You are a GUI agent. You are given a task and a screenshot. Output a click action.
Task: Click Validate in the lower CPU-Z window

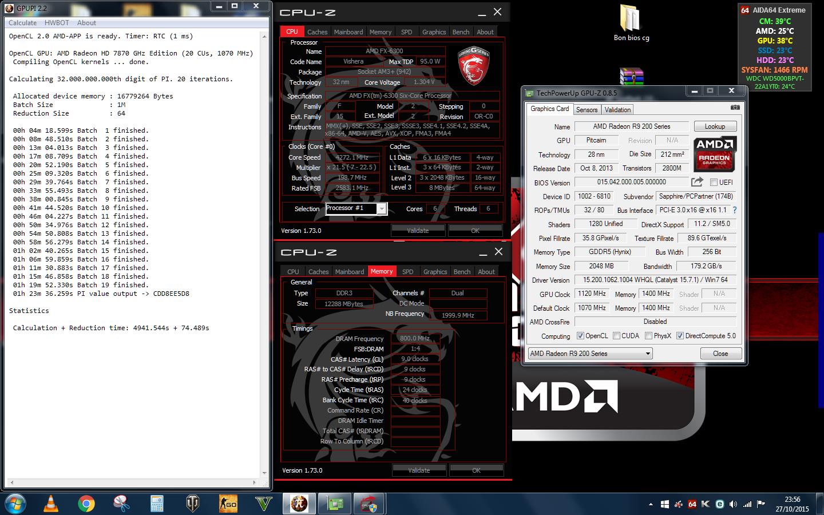(x=419, y=470)
